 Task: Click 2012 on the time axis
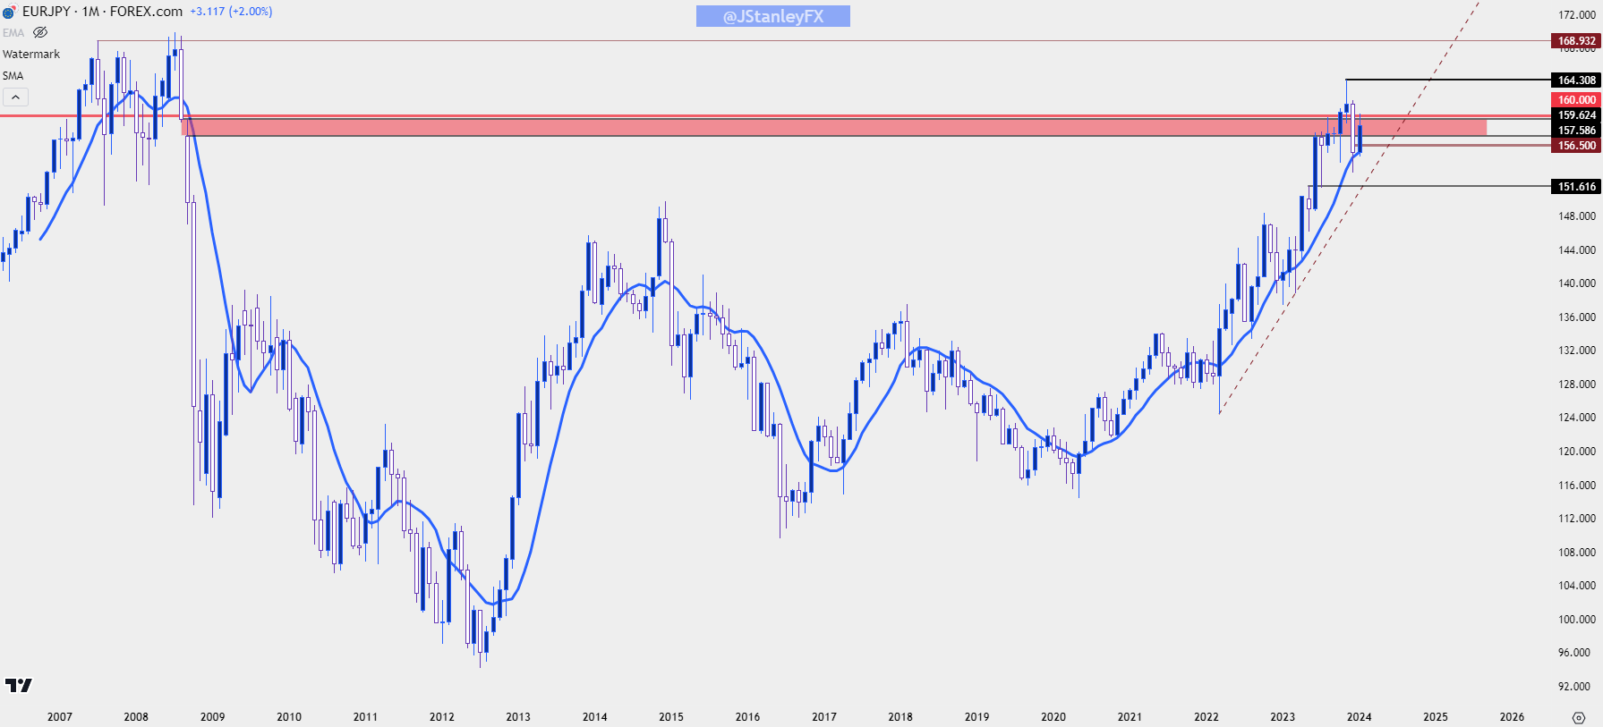pos(442,717)
